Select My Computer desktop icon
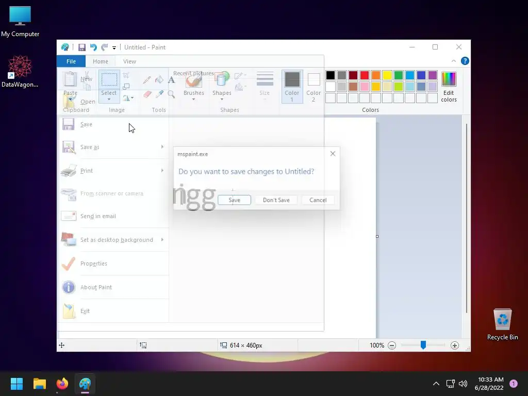This screenshot has height=396, width=528. 20,21
